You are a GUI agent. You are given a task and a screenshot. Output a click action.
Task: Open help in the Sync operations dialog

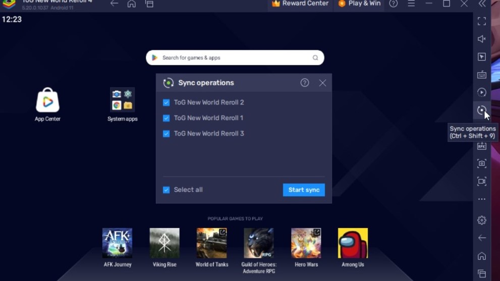coord(305,83)
